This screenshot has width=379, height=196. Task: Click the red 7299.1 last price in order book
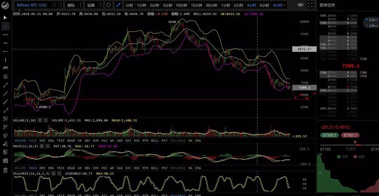(x=351, y=66)
